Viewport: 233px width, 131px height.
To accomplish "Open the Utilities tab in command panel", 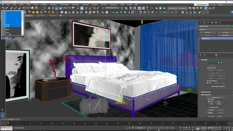I will click(220, 23).
